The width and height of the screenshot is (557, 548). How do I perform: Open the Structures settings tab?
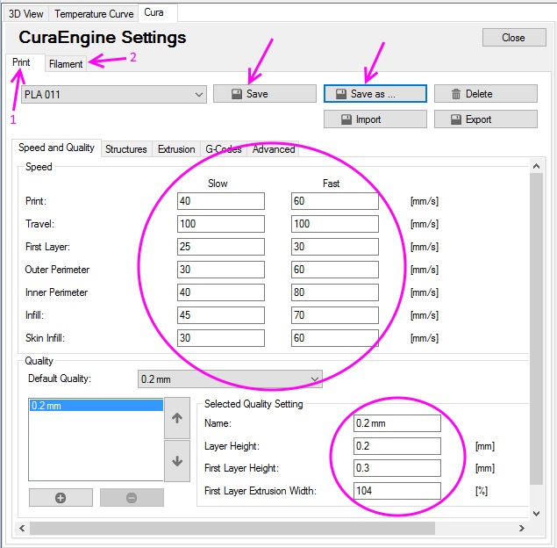pos(125,149)
